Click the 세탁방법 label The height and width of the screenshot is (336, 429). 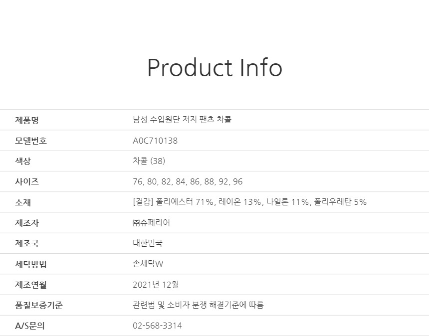pos(30,264)
